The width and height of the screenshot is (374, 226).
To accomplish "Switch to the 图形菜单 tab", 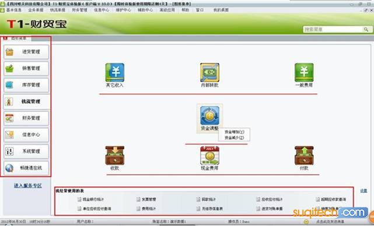I will coord(19,38).
